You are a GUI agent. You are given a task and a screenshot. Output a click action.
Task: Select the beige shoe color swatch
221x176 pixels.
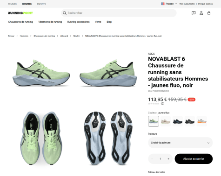point(166,121)
